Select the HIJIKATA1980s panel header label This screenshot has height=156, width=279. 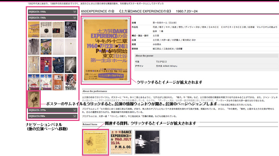pos(37,116)
